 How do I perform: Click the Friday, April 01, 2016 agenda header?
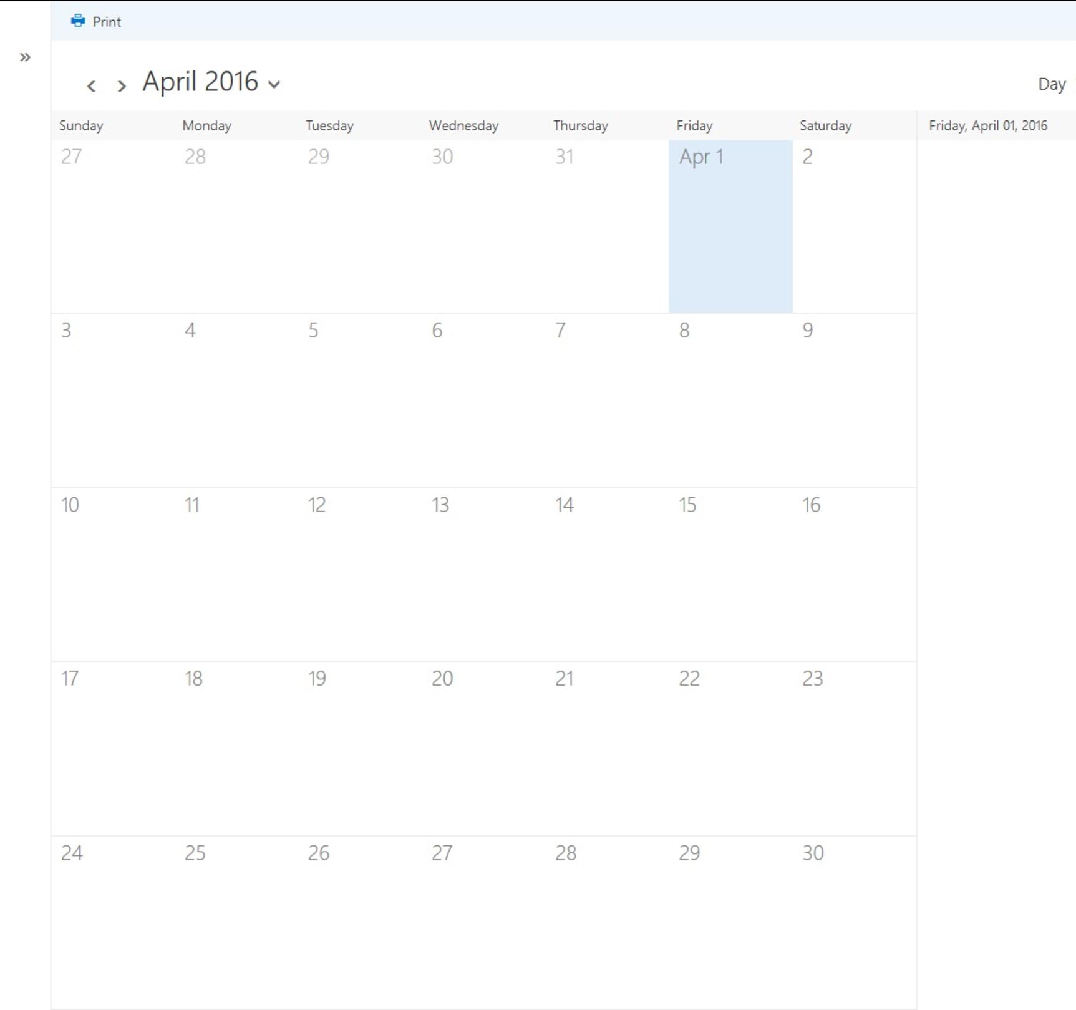(x=987, y=125)
